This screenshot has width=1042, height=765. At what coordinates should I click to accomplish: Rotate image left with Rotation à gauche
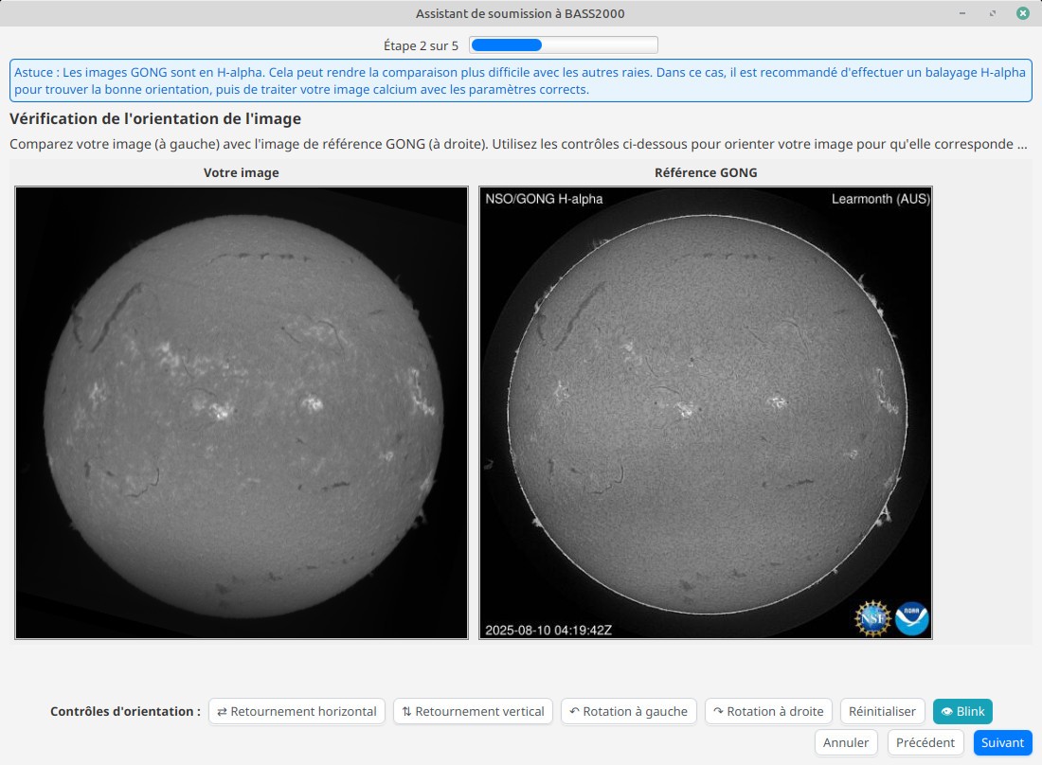(x=629, y=711)
